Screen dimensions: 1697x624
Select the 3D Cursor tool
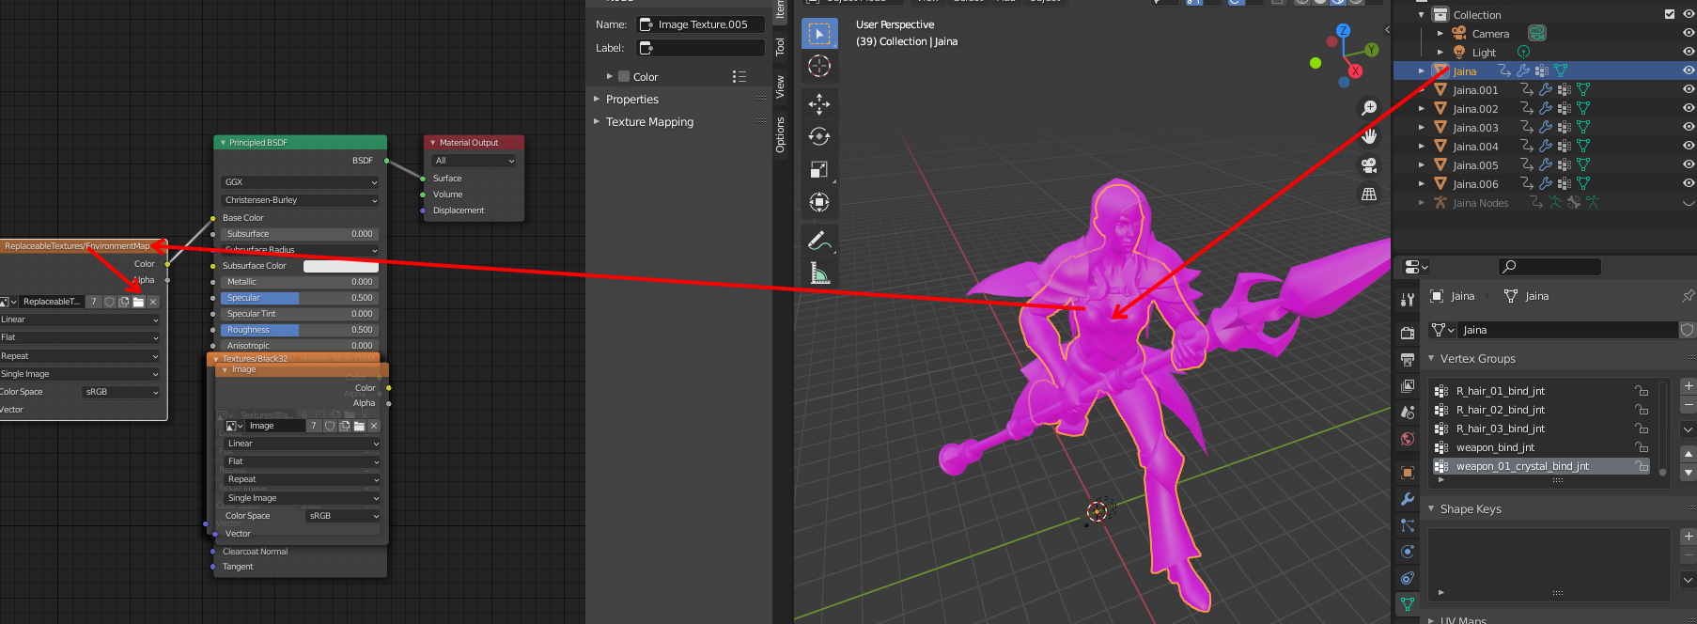(819, 66)
